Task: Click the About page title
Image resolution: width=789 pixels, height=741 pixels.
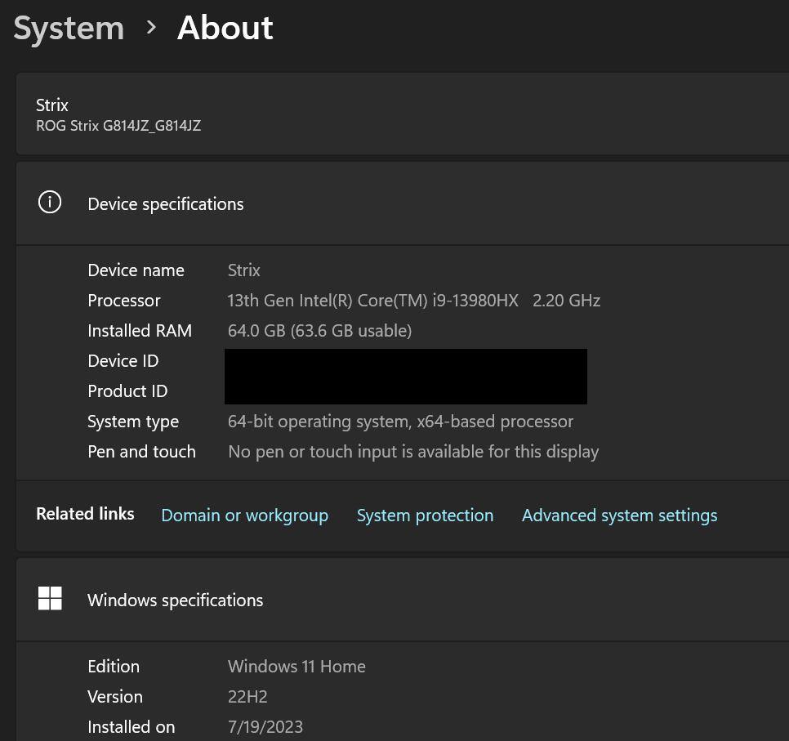Action: tap(225, 28)
